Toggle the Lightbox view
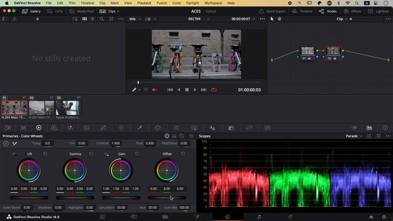 pyautogui.click(x=378, y=11)
